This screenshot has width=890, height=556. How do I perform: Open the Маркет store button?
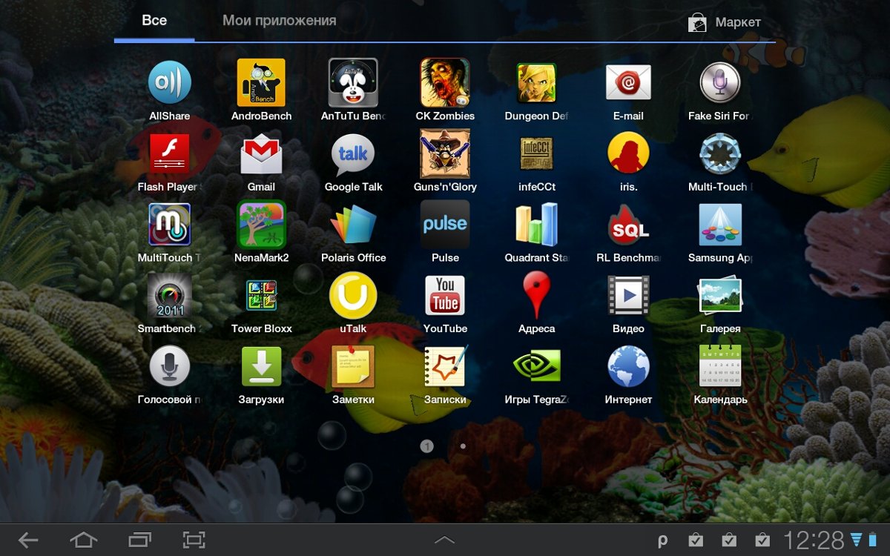click(x=724, y=23)
